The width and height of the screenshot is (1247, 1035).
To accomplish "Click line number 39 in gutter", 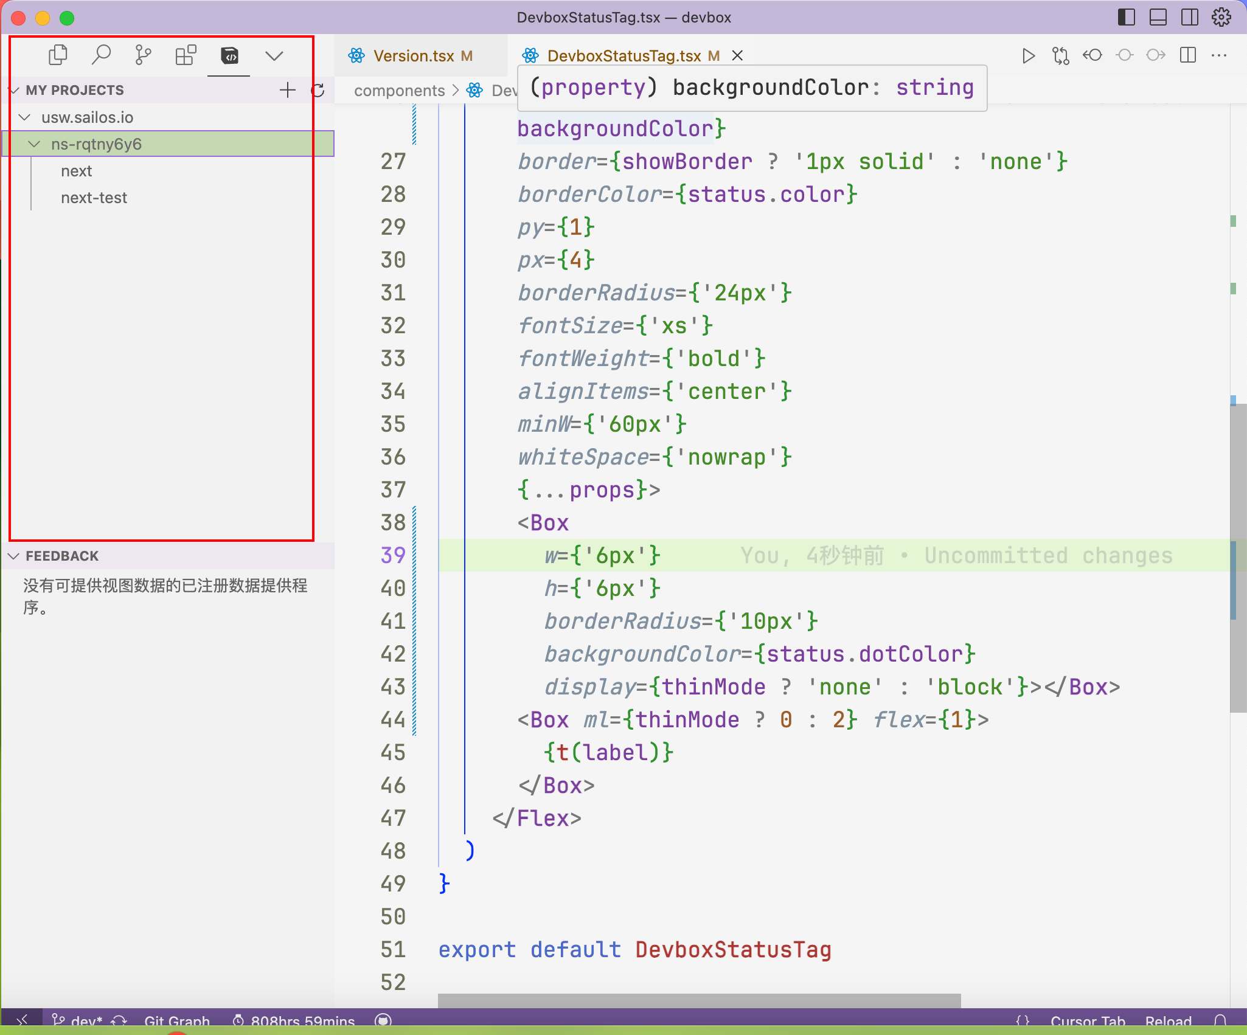I will click(x=393, y=555).
